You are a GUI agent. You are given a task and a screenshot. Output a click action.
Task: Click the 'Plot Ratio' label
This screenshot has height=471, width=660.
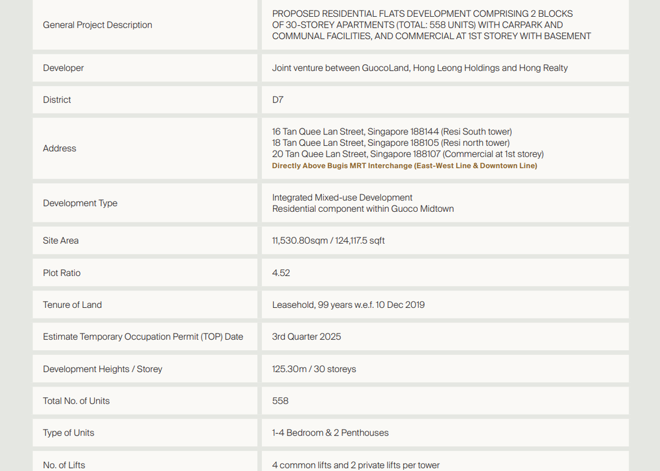pos(61,273)
